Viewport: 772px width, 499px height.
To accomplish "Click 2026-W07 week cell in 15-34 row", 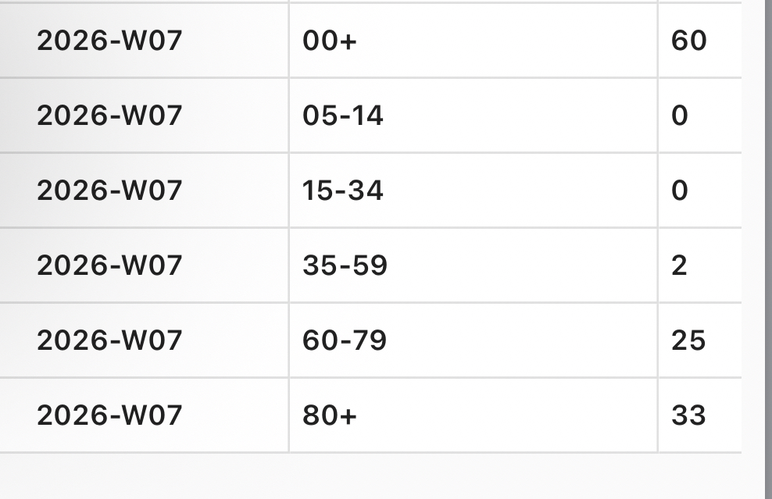I will click(109, 191).
